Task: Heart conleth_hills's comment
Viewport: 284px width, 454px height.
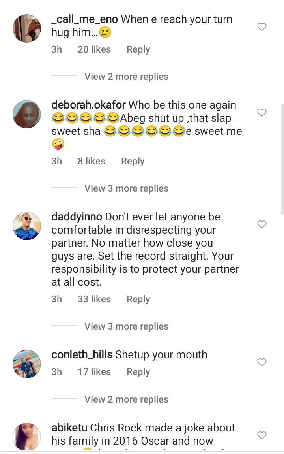Action: [x=262, y=362]
